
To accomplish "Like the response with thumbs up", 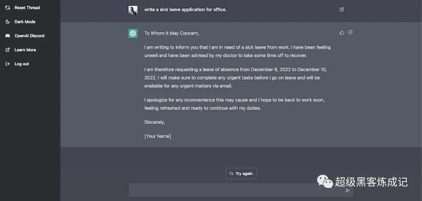I will (342, 33).
